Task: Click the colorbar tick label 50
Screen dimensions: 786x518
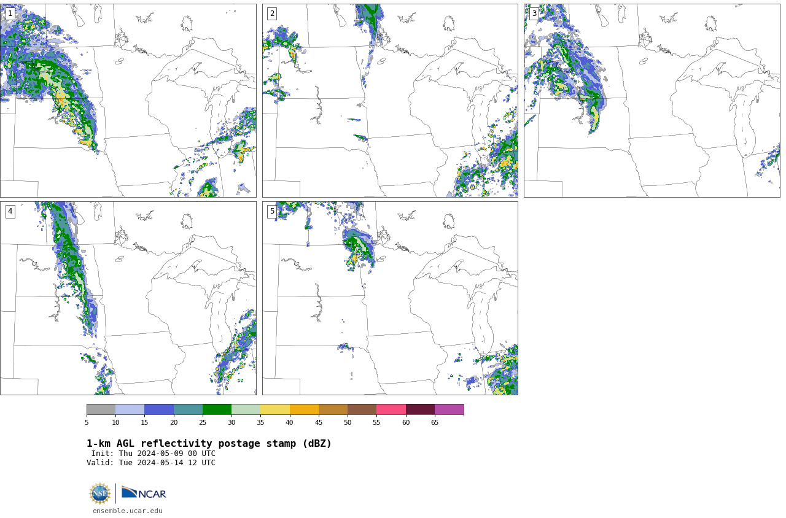Action: click(x=348, y=422)
